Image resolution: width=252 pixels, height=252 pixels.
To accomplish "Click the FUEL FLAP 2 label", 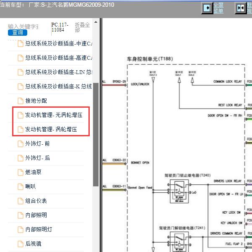I will pos(234,244).
